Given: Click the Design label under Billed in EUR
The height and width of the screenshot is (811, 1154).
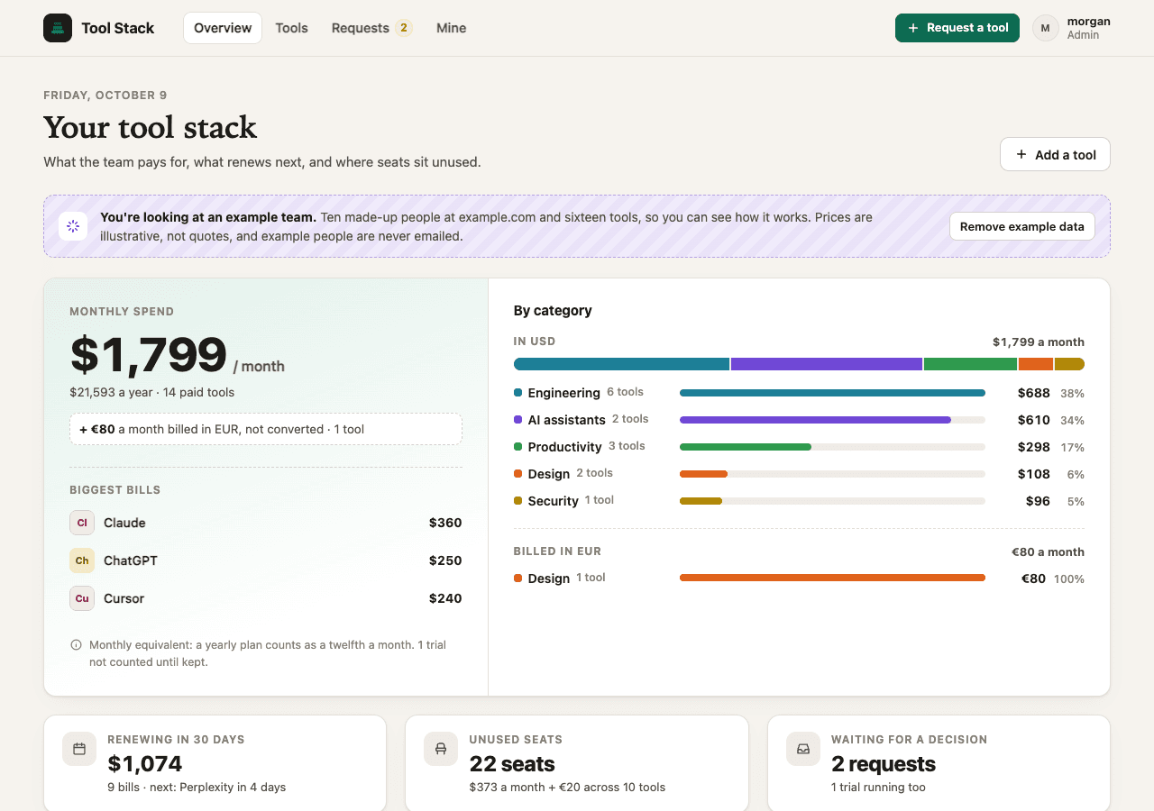Looking at the screenshot, I should tap(549, 579).
